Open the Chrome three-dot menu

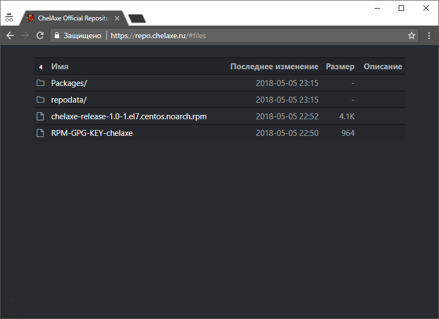[x=428, y=35]
